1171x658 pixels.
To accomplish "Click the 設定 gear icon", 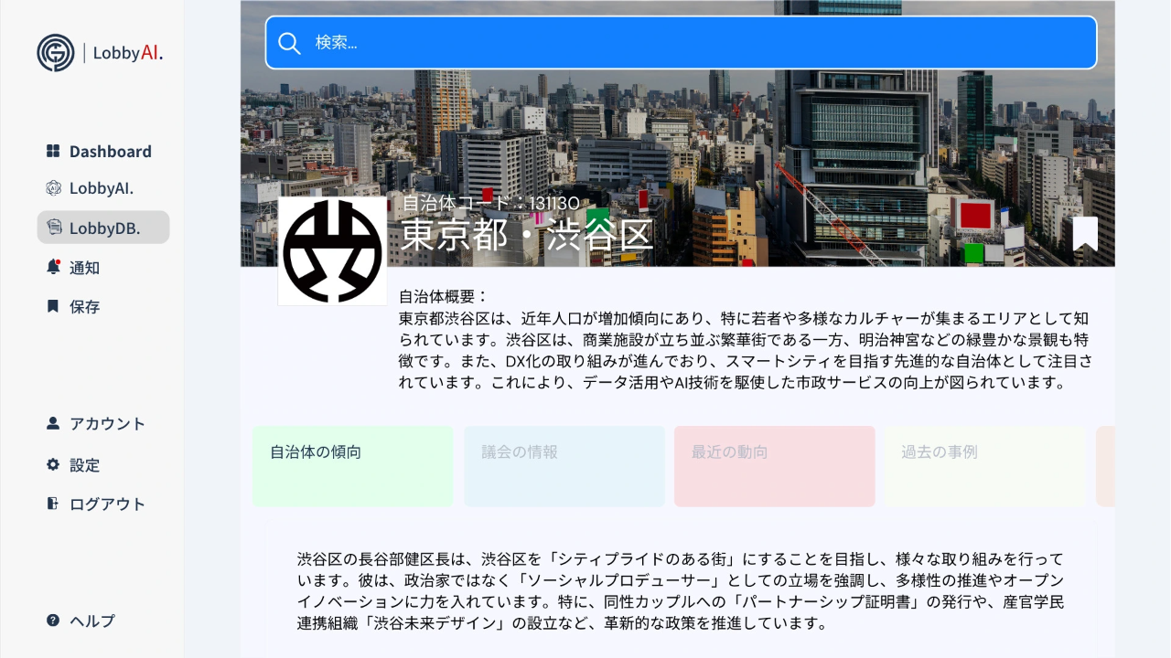I will 53,464.
